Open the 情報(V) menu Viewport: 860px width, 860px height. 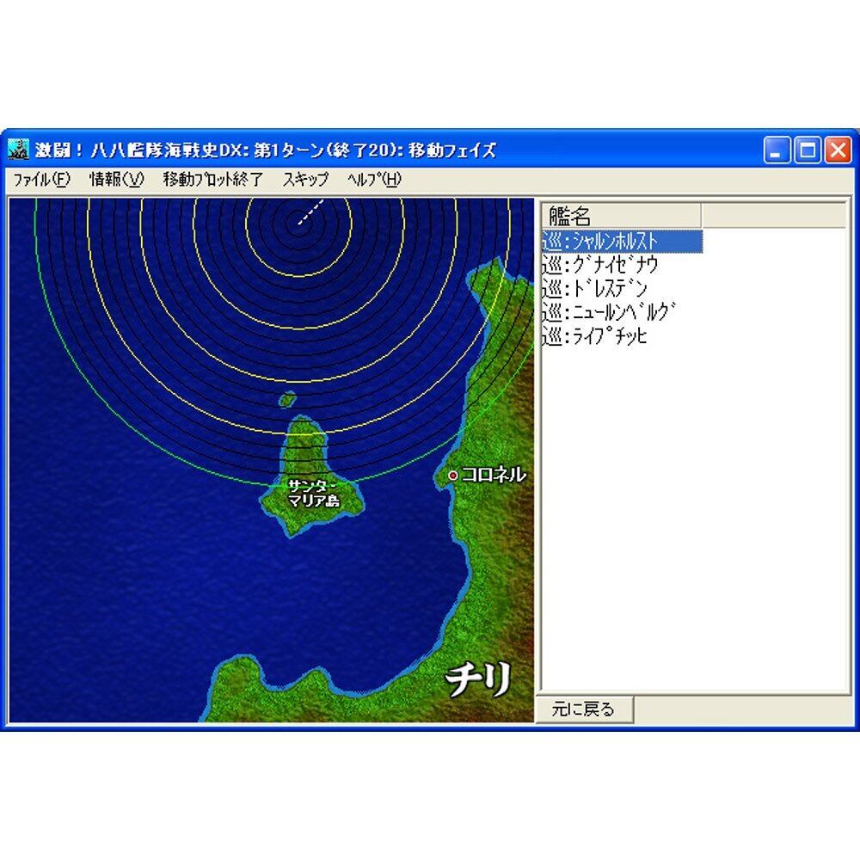[x=116, y=179]
